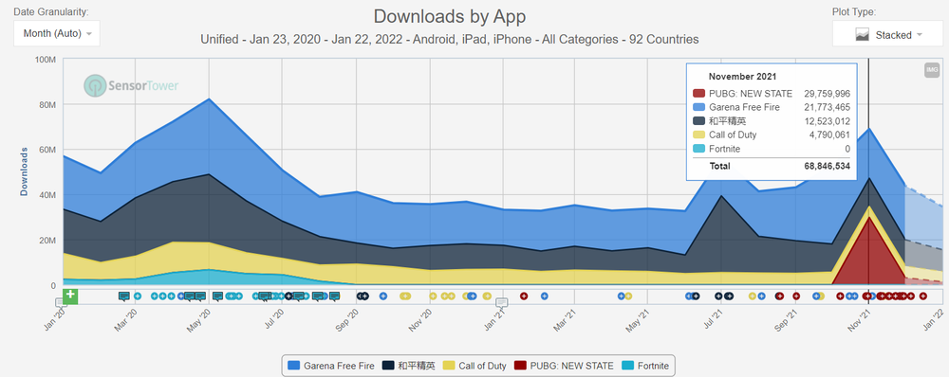The width and height of the screenshot is (949, 377).
Task: Open the Date Granularity Month (Auto) dropdown
Action: [x=57, y=33]
